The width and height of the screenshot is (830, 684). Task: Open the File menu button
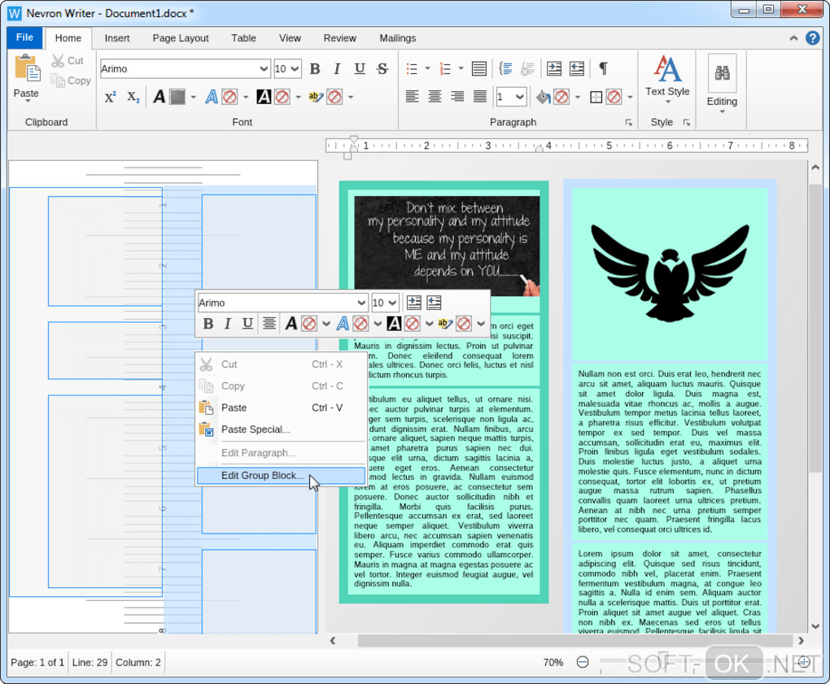[x=24, y=37]
